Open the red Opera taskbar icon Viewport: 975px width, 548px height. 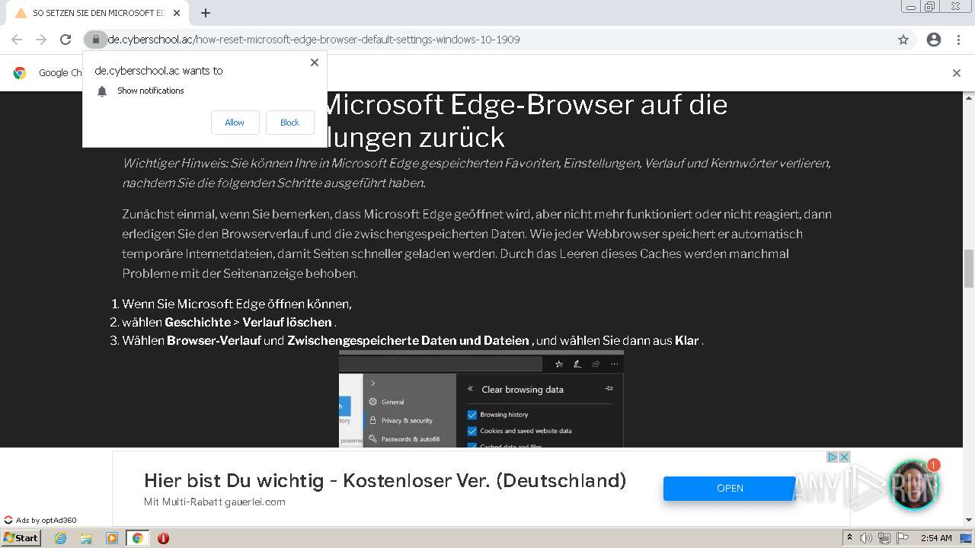(x=163, y=538)
